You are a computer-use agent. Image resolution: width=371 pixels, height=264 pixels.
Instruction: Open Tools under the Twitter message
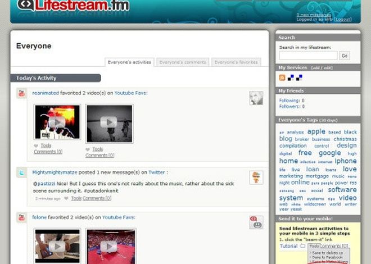tap(76, 198)
